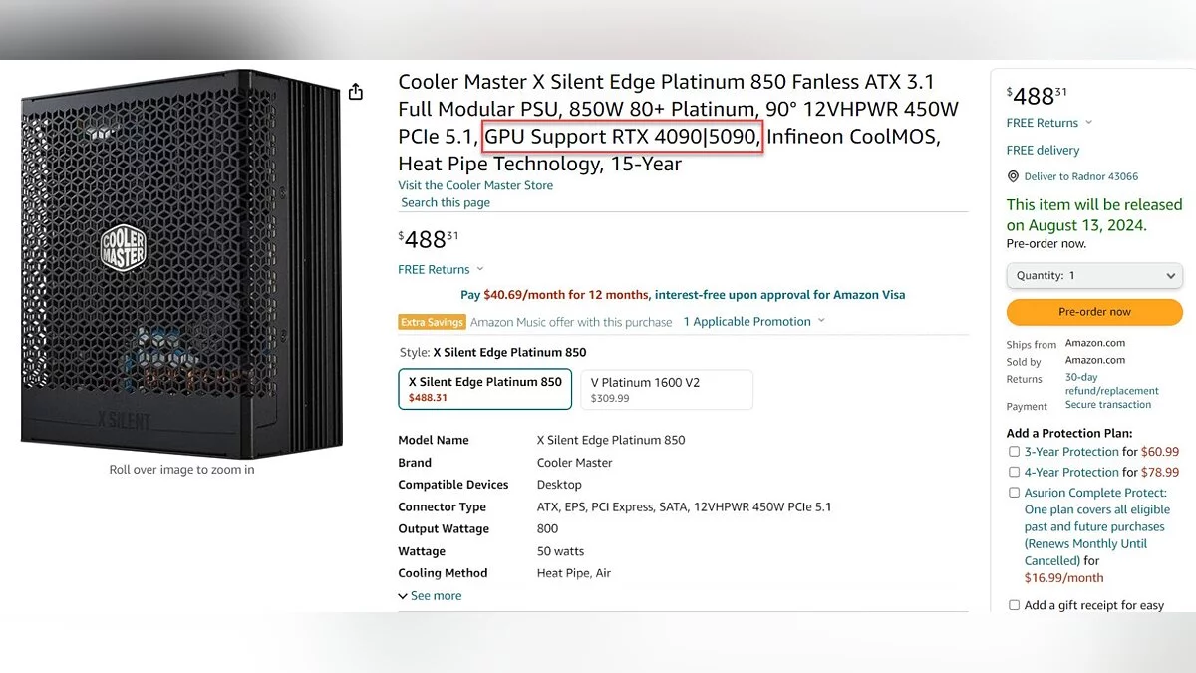Click the location pin delivery icon

click(x=1013, y=176)
